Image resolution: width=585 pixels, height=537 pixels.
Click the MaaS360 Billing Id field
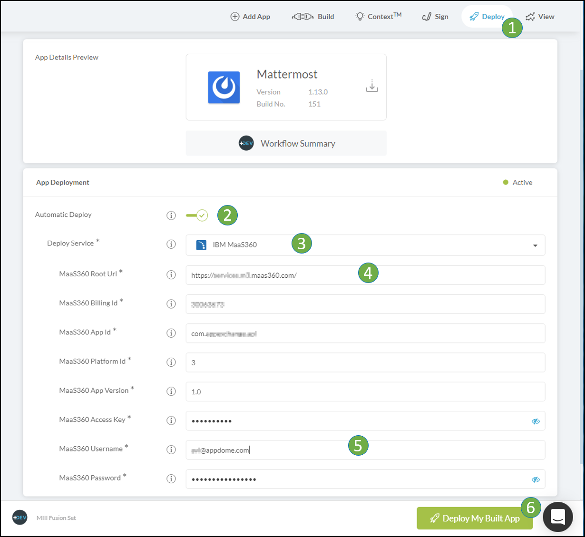click(x=365, y=304)
